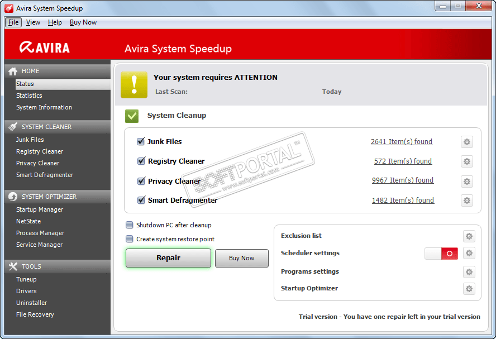Screen dimensions: 496x339
Task: Click the yellow attention warning icon
Action: (134, 85)
